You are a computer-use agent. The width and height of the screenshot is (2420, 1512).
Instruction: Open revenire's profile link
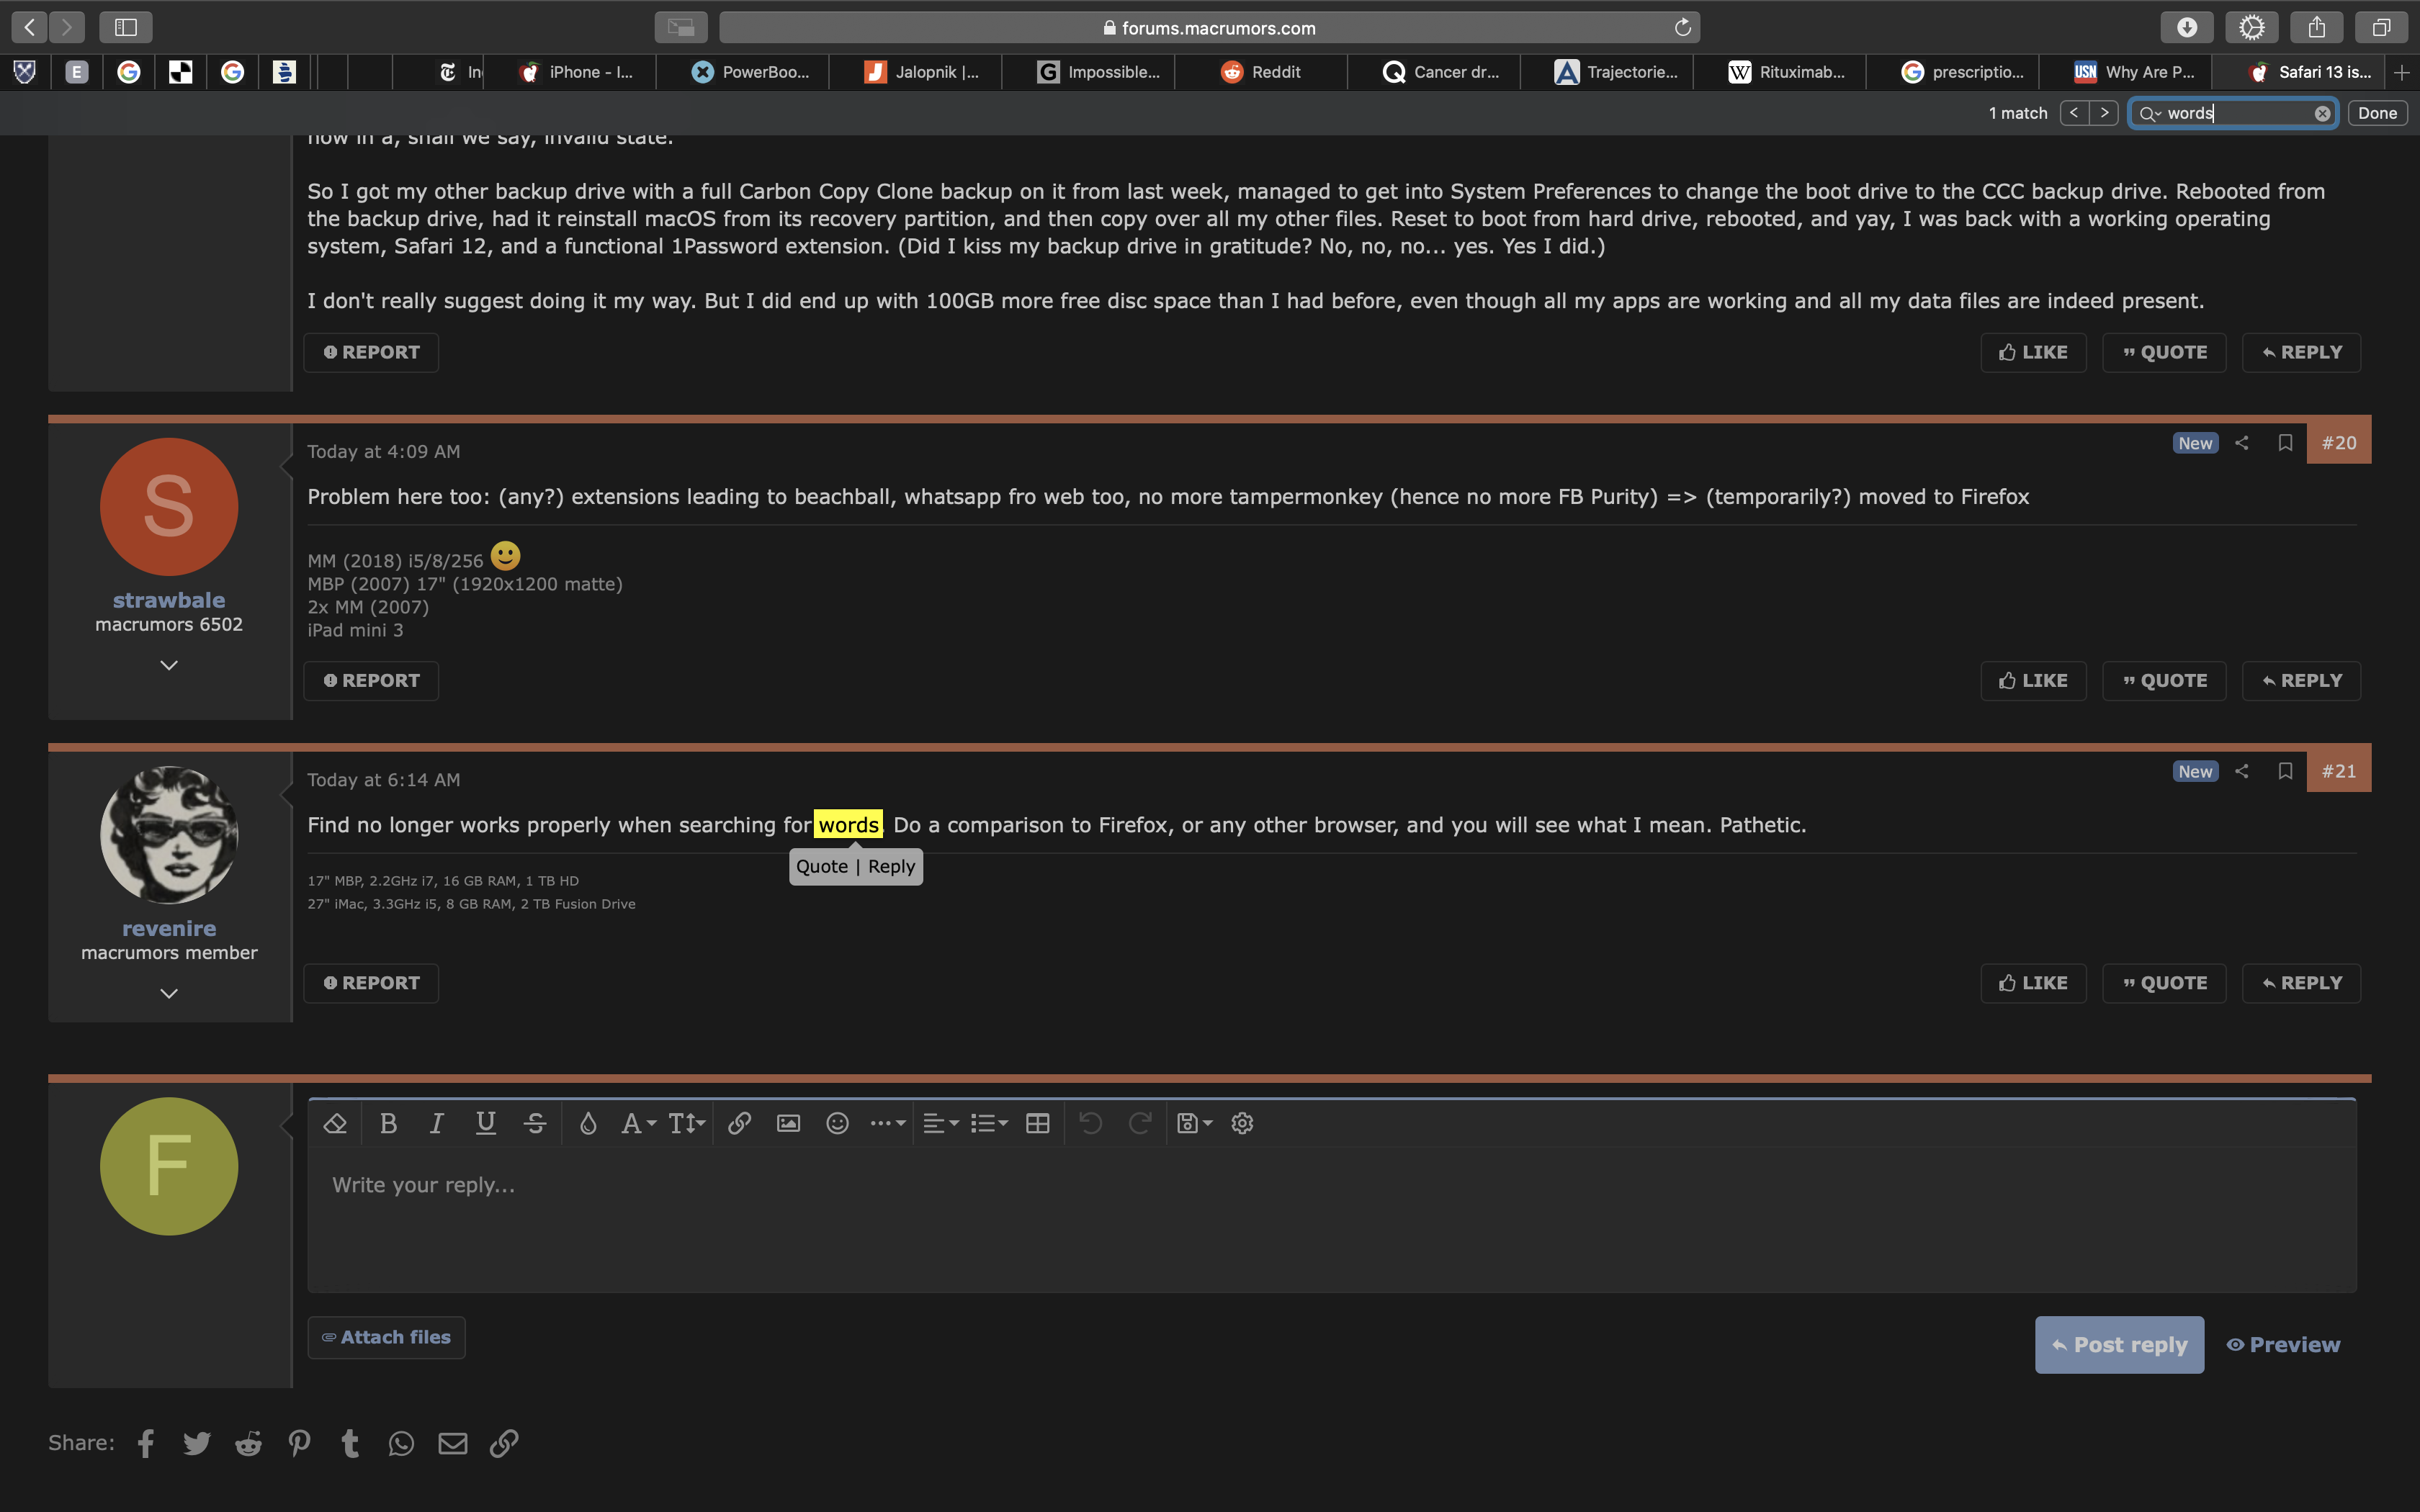coord(169,928)
